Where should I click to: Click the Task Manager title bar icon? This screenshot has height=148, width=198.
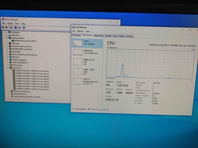[74, 27]
